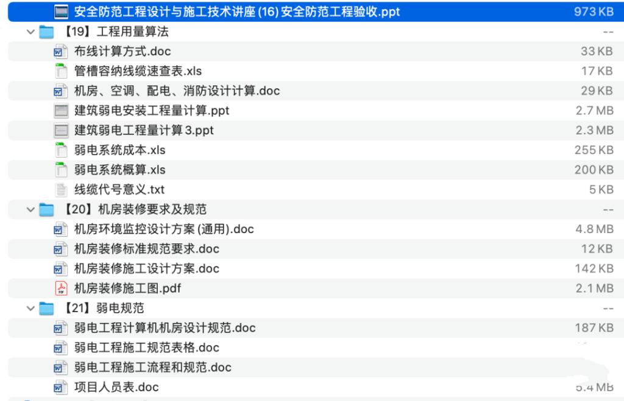The width and height of the screenshot is (624, 401).
Task: Click the Word icon next to 布线计算方式.doc
Action: tap(60, 51)
